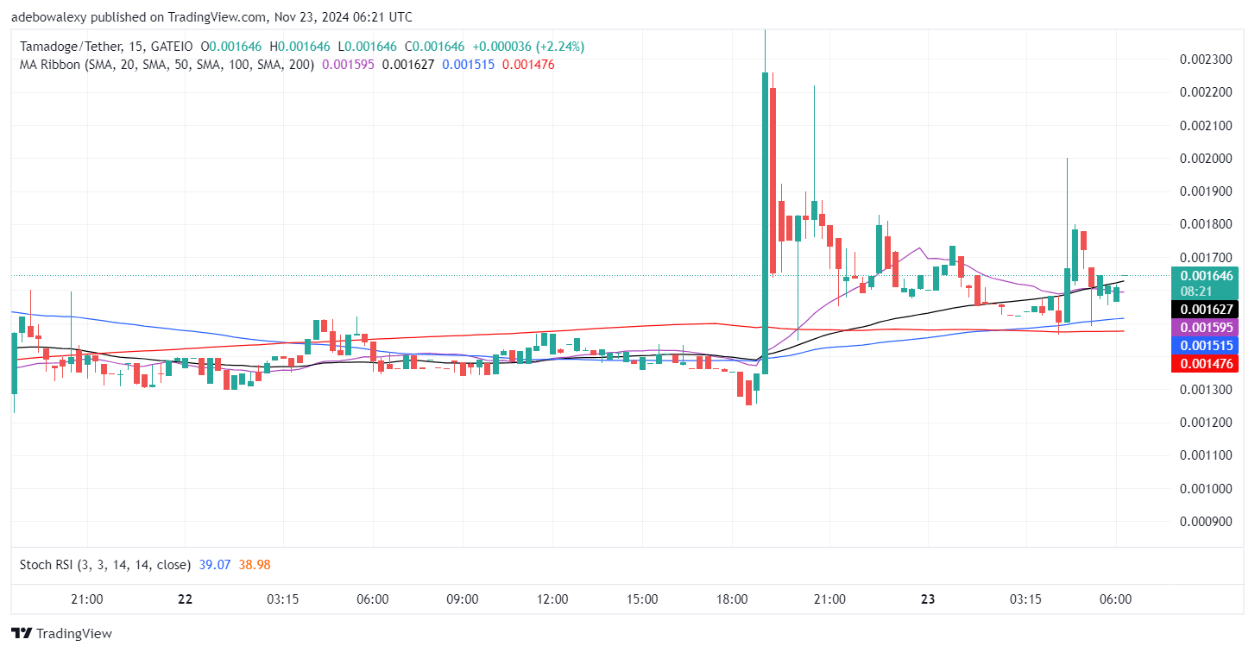Select the SMA 100 value 0.001515
Image resolution: width=1255 pixels, height=652 pixels.
pyautogui.click(x=470, y=64)
